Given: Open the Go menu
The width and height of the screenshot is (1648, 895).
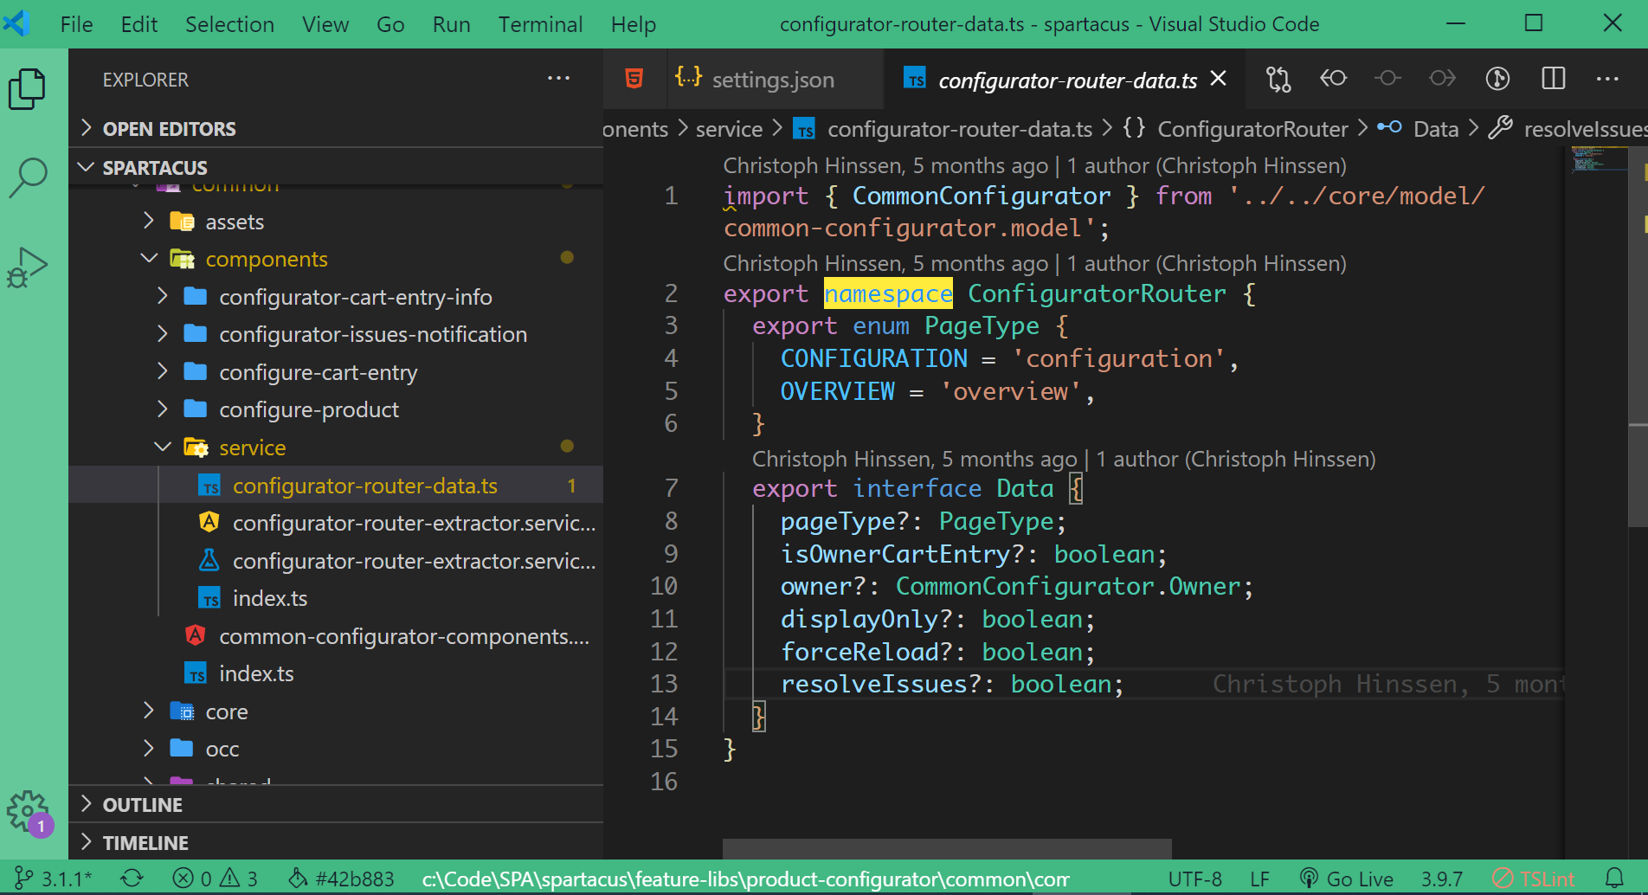Looking at the screenshot, I should coord(390,24).
